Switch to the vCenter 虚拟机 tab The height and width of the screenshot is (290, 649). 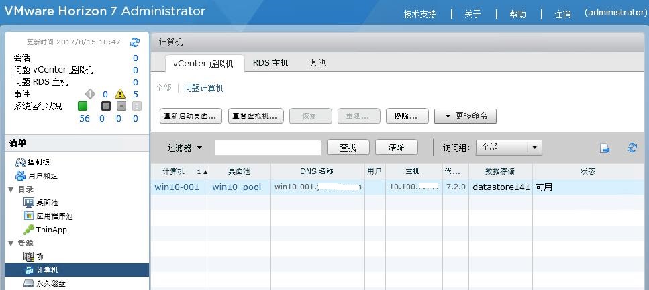click(203, 64)
